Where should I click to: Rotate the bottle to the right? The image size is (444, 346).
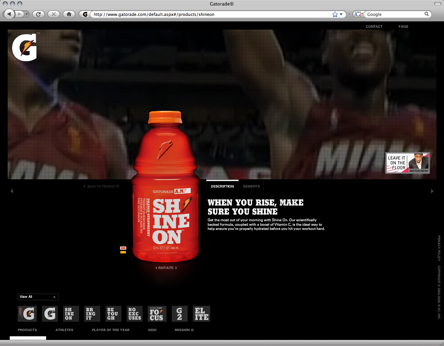point(176,268)
